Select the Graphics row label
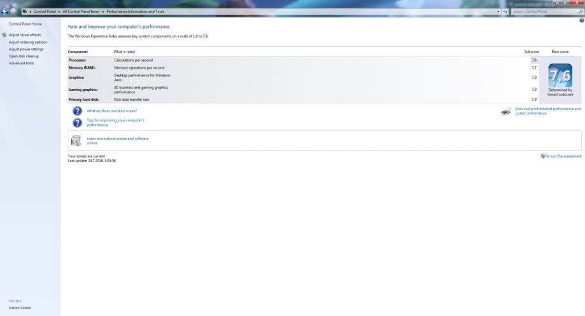The width and height of the screenshot is (585, 316). [76, 78]
